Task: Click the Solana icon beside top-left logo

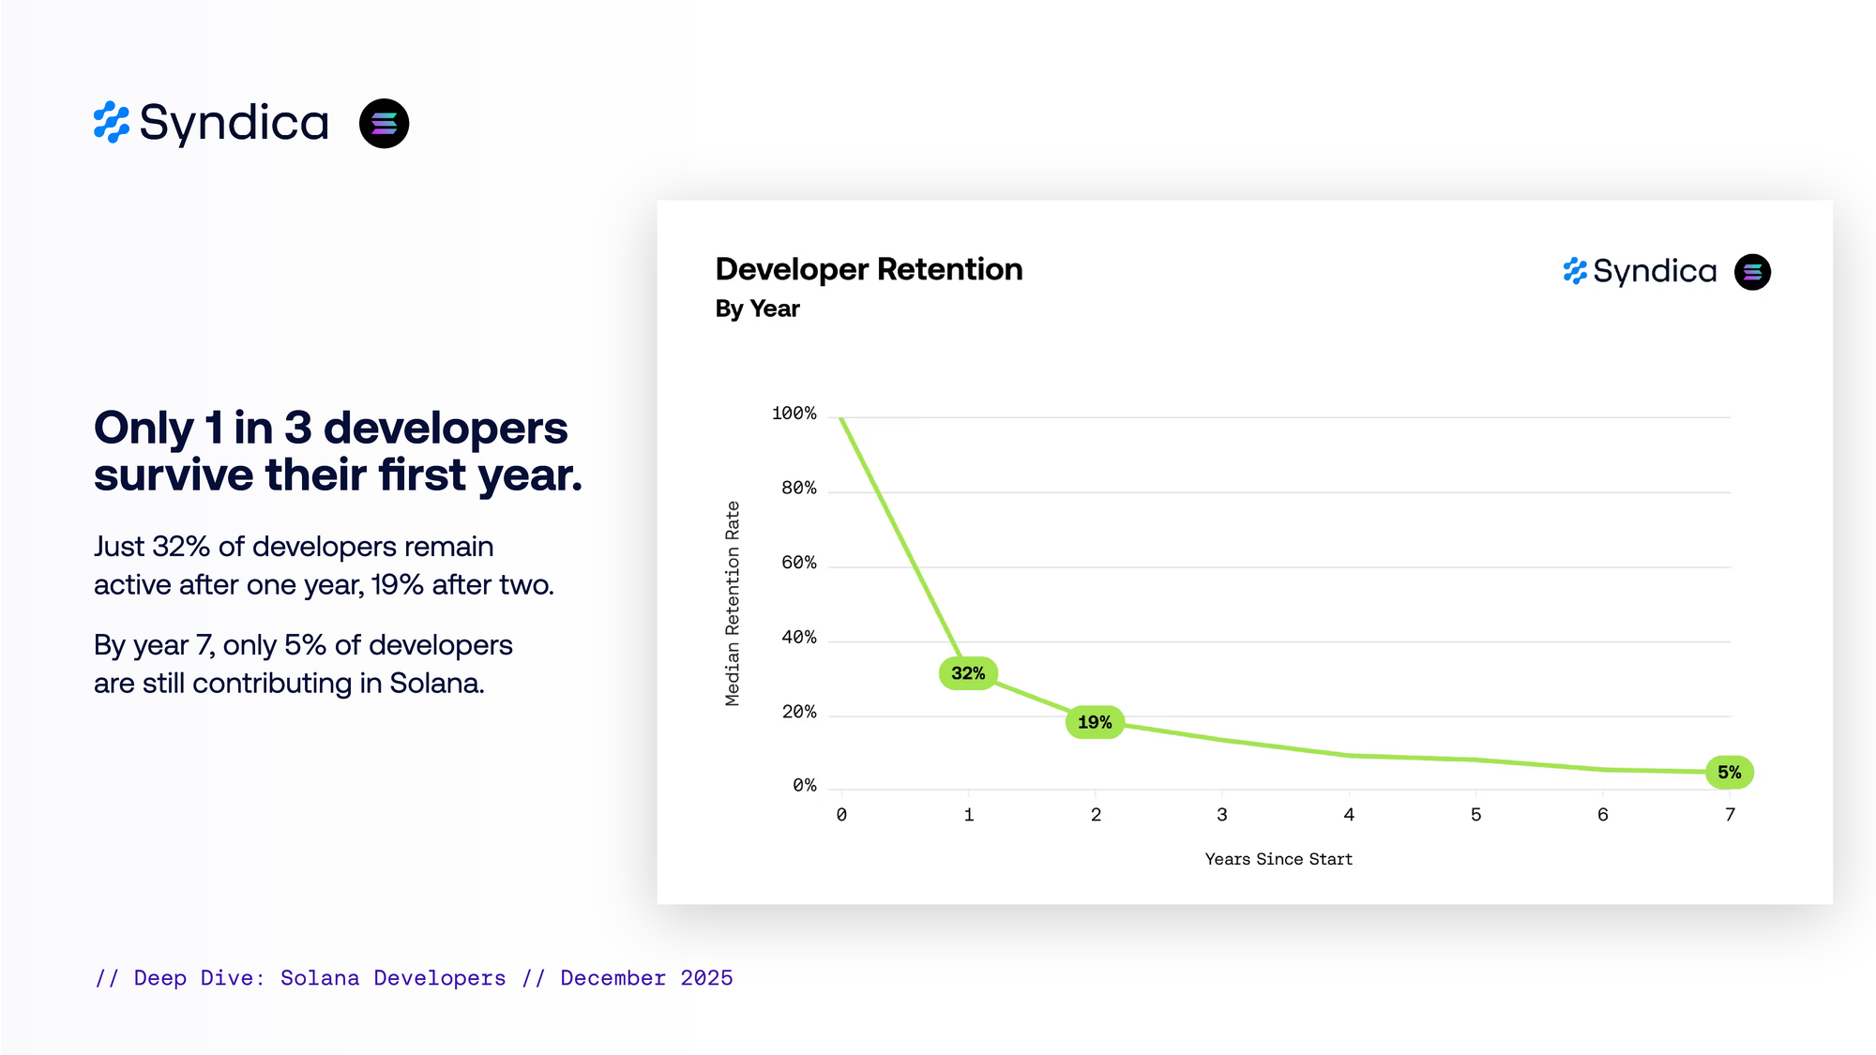Action: [x=384, y=123]
